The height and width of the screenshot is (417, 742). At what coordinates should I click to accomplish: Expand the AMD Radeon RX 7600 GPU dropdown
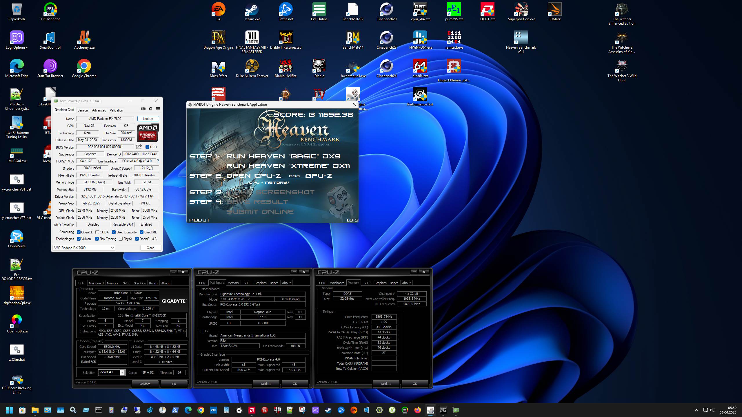(x=83, y=248)
